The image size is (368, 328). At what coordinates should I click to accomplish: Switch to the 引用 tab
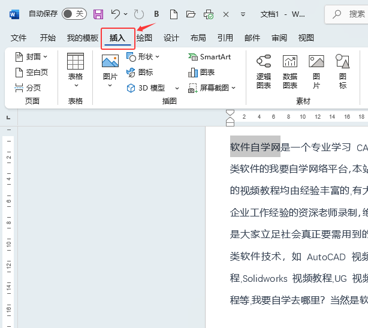pyautogui.click(x=225, y=38)
